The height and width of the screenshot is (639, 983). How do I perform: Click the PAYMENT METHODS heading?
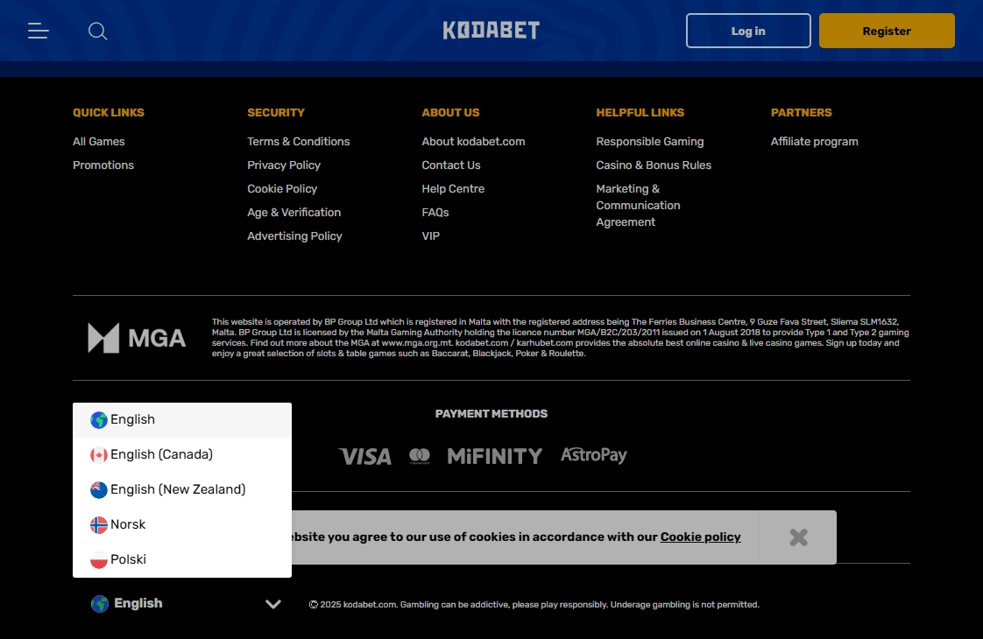pyautogui.click(x=491, y=414)
